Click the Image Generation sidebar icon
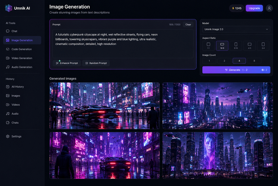This screenshot has height=186, width=278. point(8,40)
